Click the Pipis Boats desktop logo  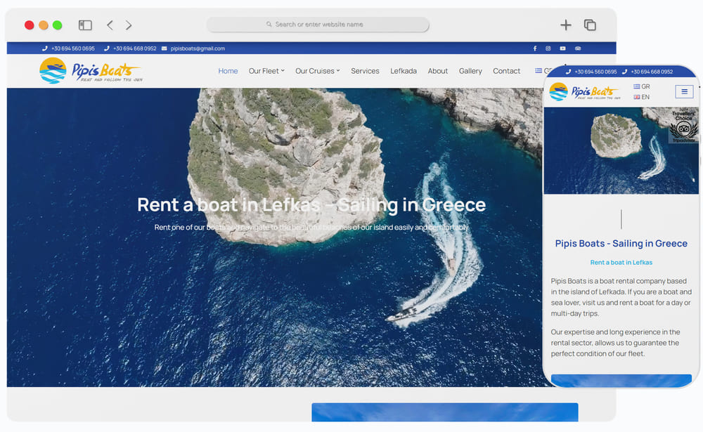point(89,71)
